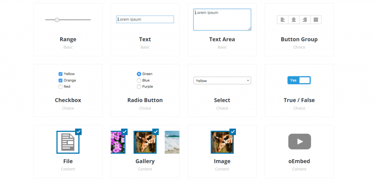The image size is (375, 186).
Task: Uncheck the Orange checkbox
Action: 60,80
